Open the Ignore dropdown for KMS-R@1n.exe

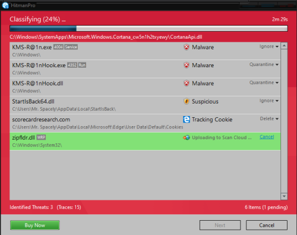click(x=269, y=46)
